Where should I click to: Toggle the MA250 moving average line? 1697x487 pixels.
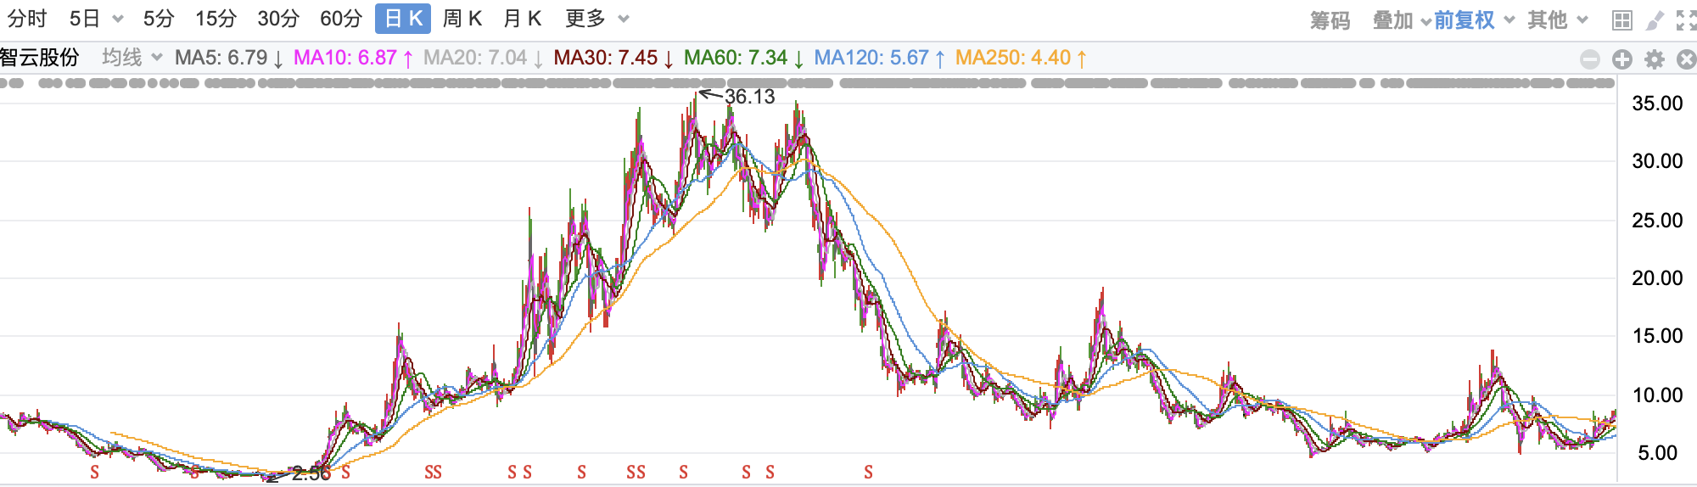point(1013,58)
